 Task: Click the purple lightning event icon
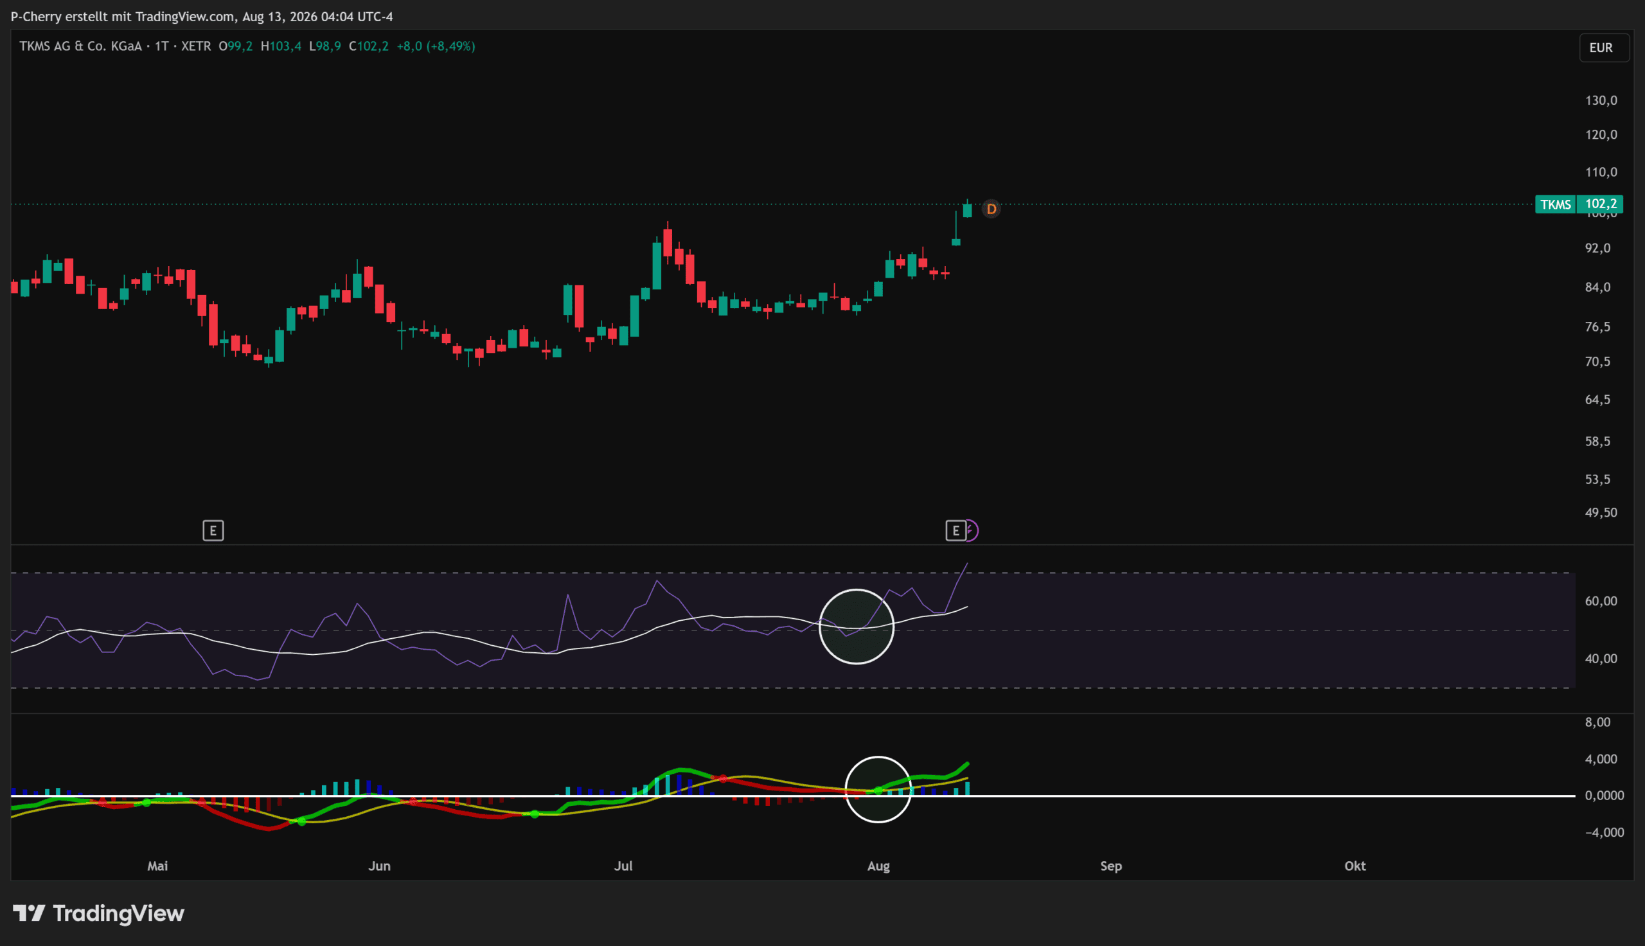click(x=972, y=531)
